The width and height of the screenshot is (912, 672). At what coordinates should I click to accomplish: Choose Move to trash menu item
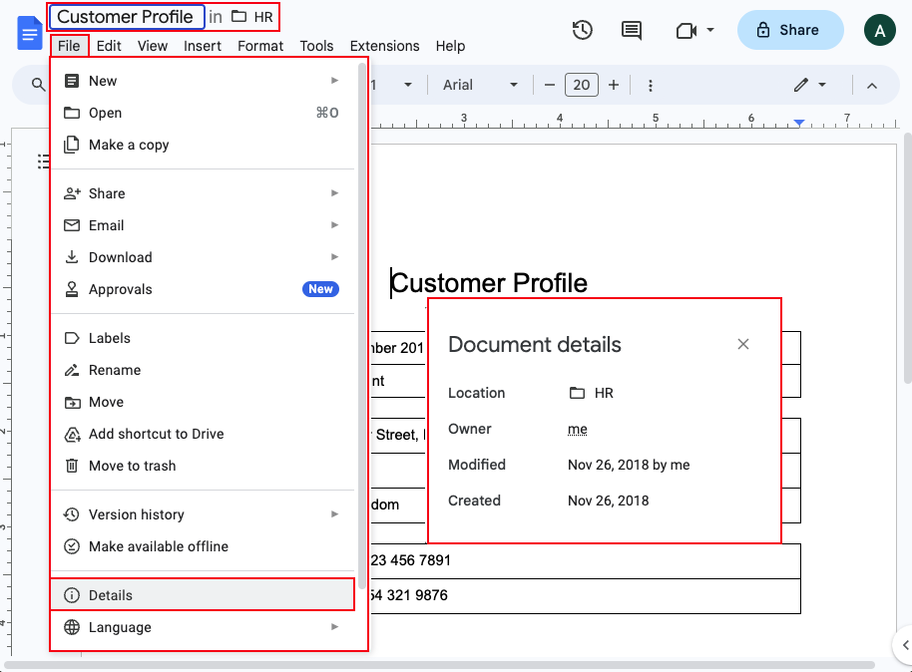click(132, 466)
